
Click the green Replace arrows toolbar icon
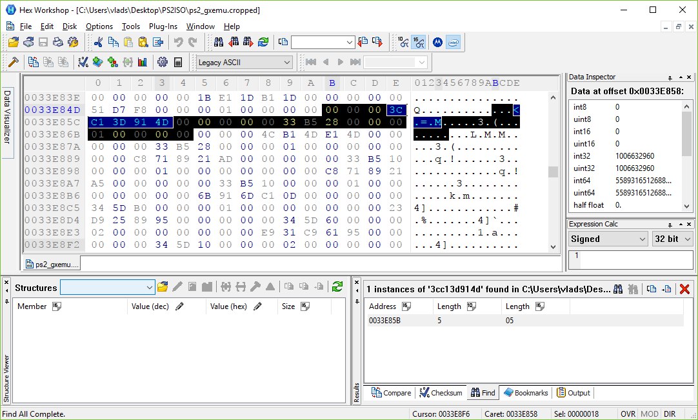(263, 43)
